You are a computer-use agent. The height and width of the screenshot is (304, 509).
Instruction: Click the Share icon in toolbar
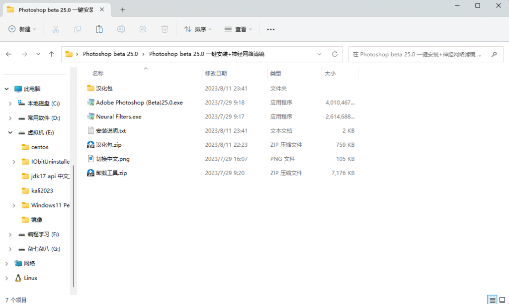point(143,29)
